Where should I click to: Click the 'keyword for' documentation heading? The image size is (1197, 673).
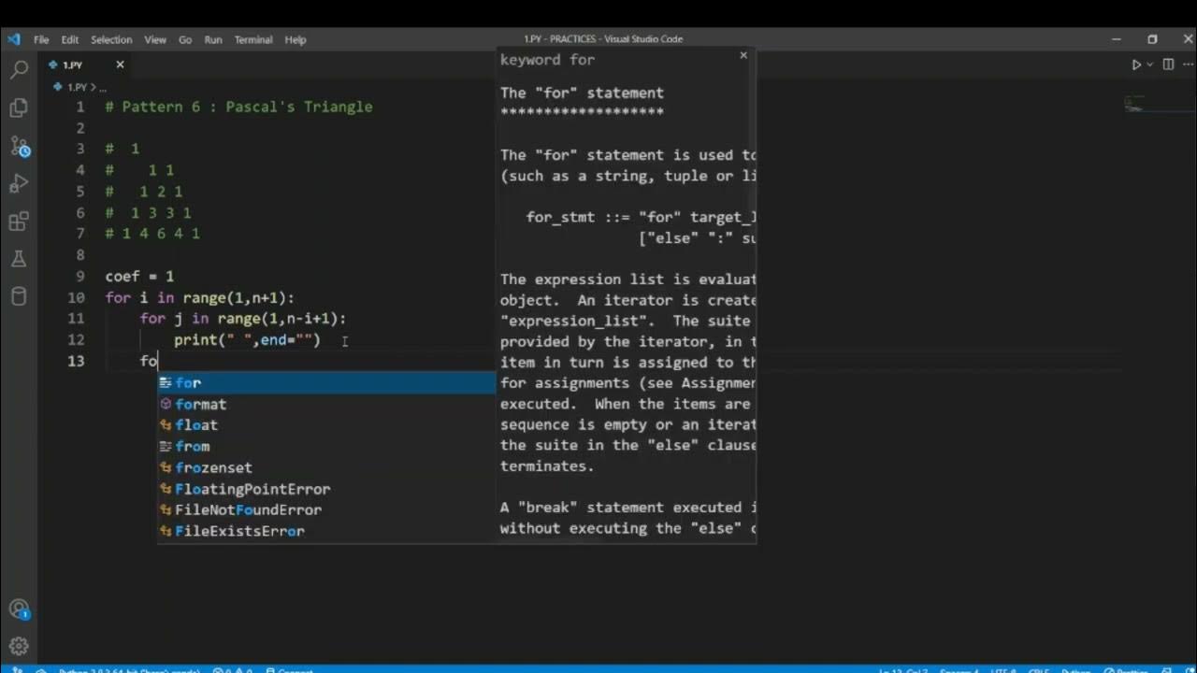coord(547,60)
